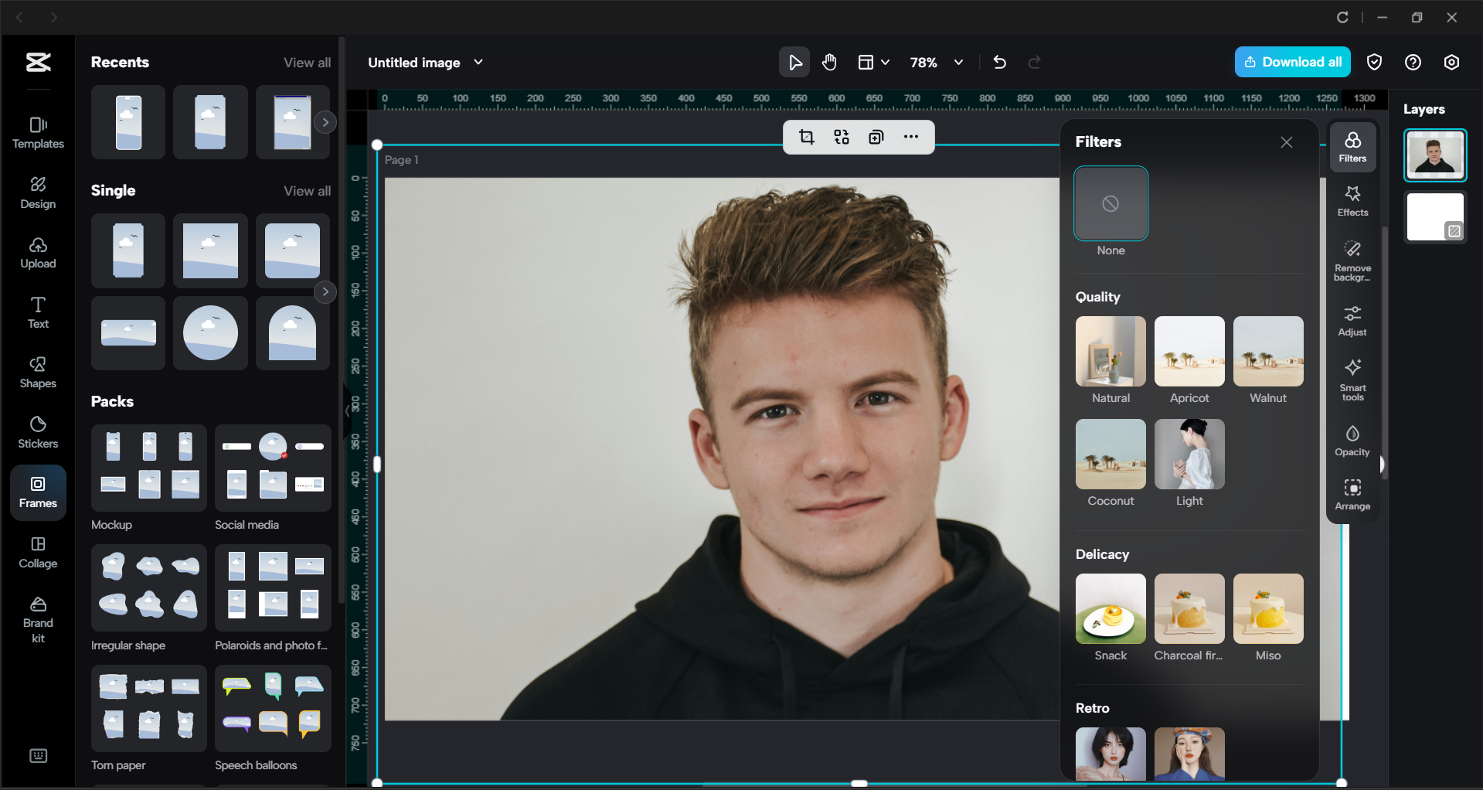This screenshot has width=1483, height=790.
Task: Select the Crop icon above the canvas
Action: click(806, 137)
